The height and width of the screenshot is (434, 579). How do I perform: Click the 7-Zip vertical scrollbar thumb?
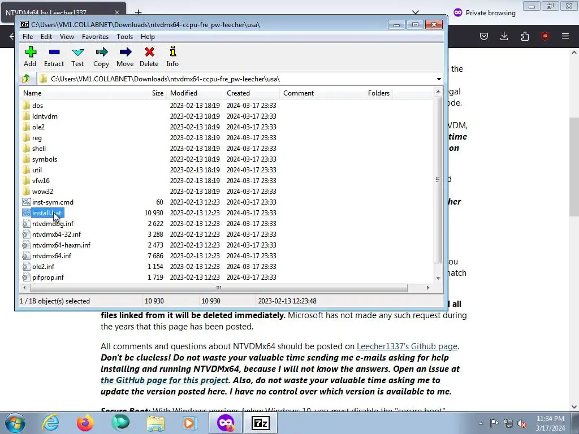(x=438, y=180)
